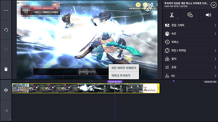Tap the undo arrow icon
Screen dimensions: 218x122
[x=6, y=30]
